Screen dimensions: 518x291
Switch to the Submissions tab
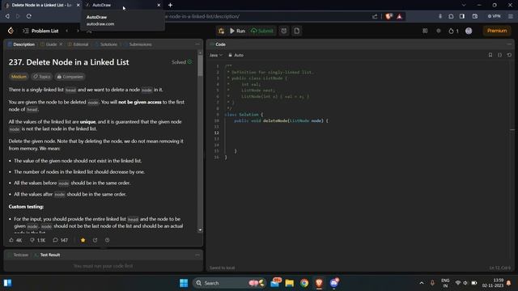pos(138,44)
